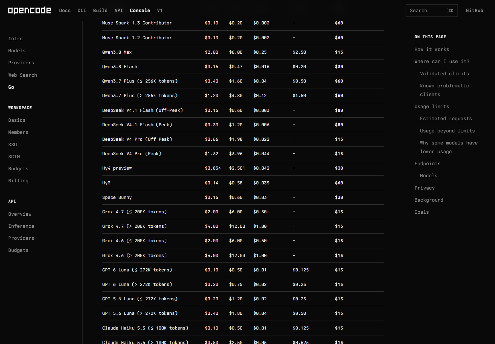Open Basics under Workspace
Viewport: 495px width, 344px height.
17,120
